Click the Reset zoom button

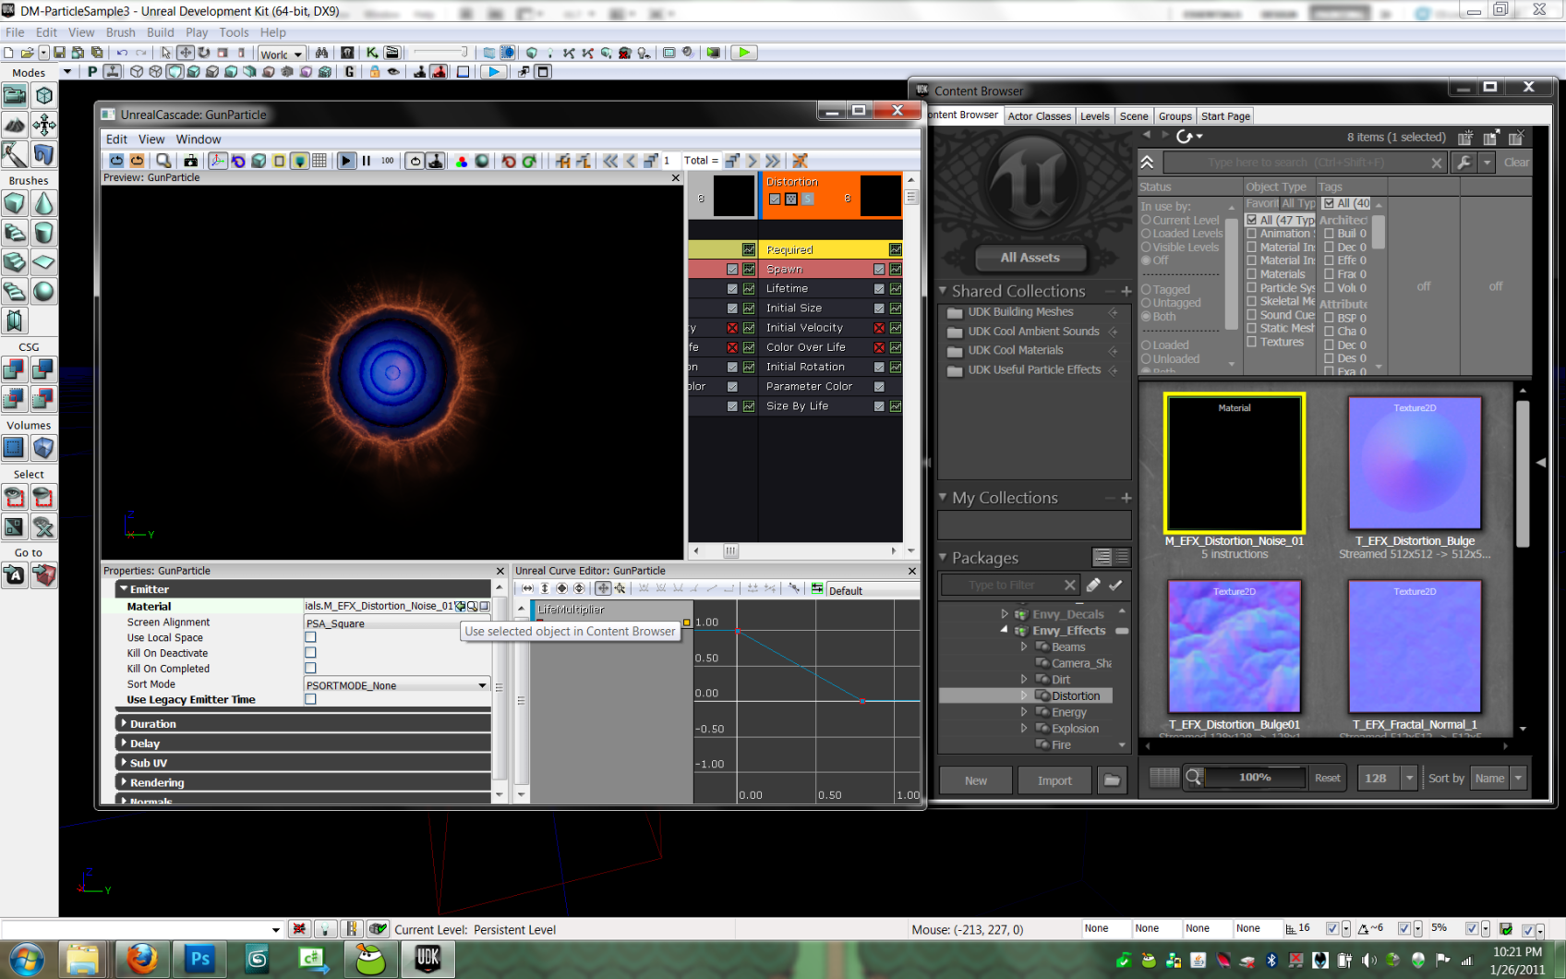point(1328,778)
